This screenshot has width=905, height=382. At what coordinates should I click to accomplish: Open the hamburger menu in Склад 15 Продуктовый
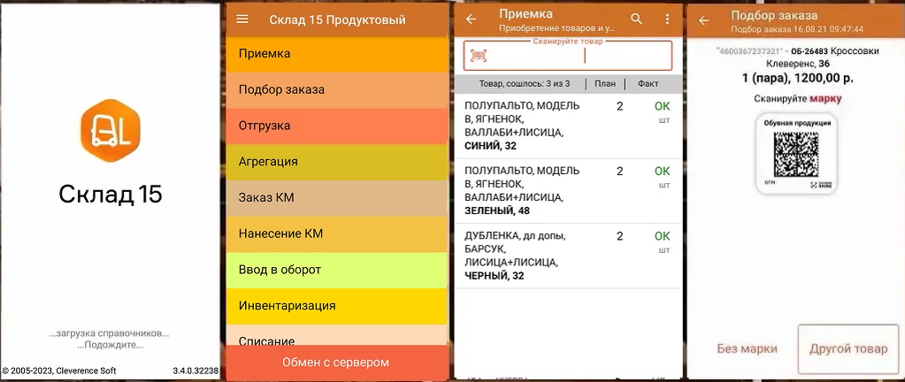(x=242, y=19)
